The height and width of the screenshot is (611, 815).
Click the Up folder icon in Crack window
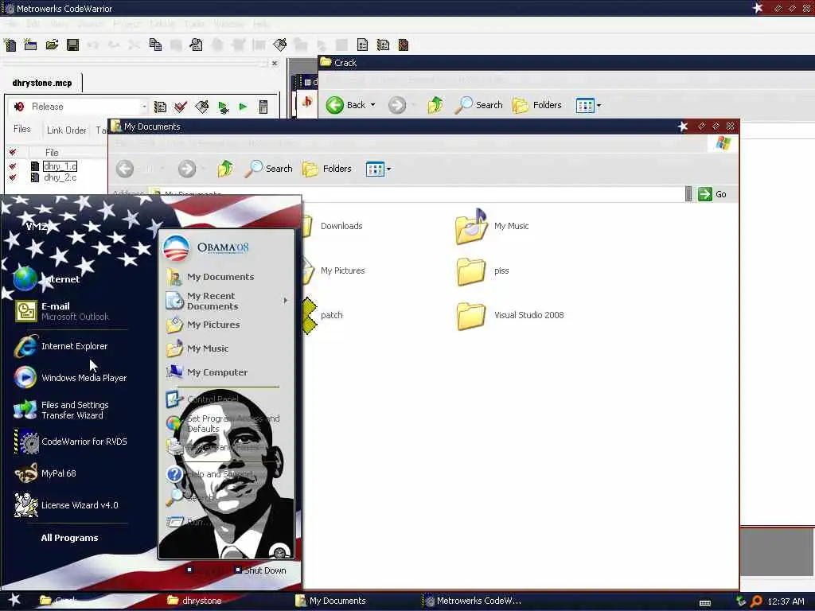435,105
